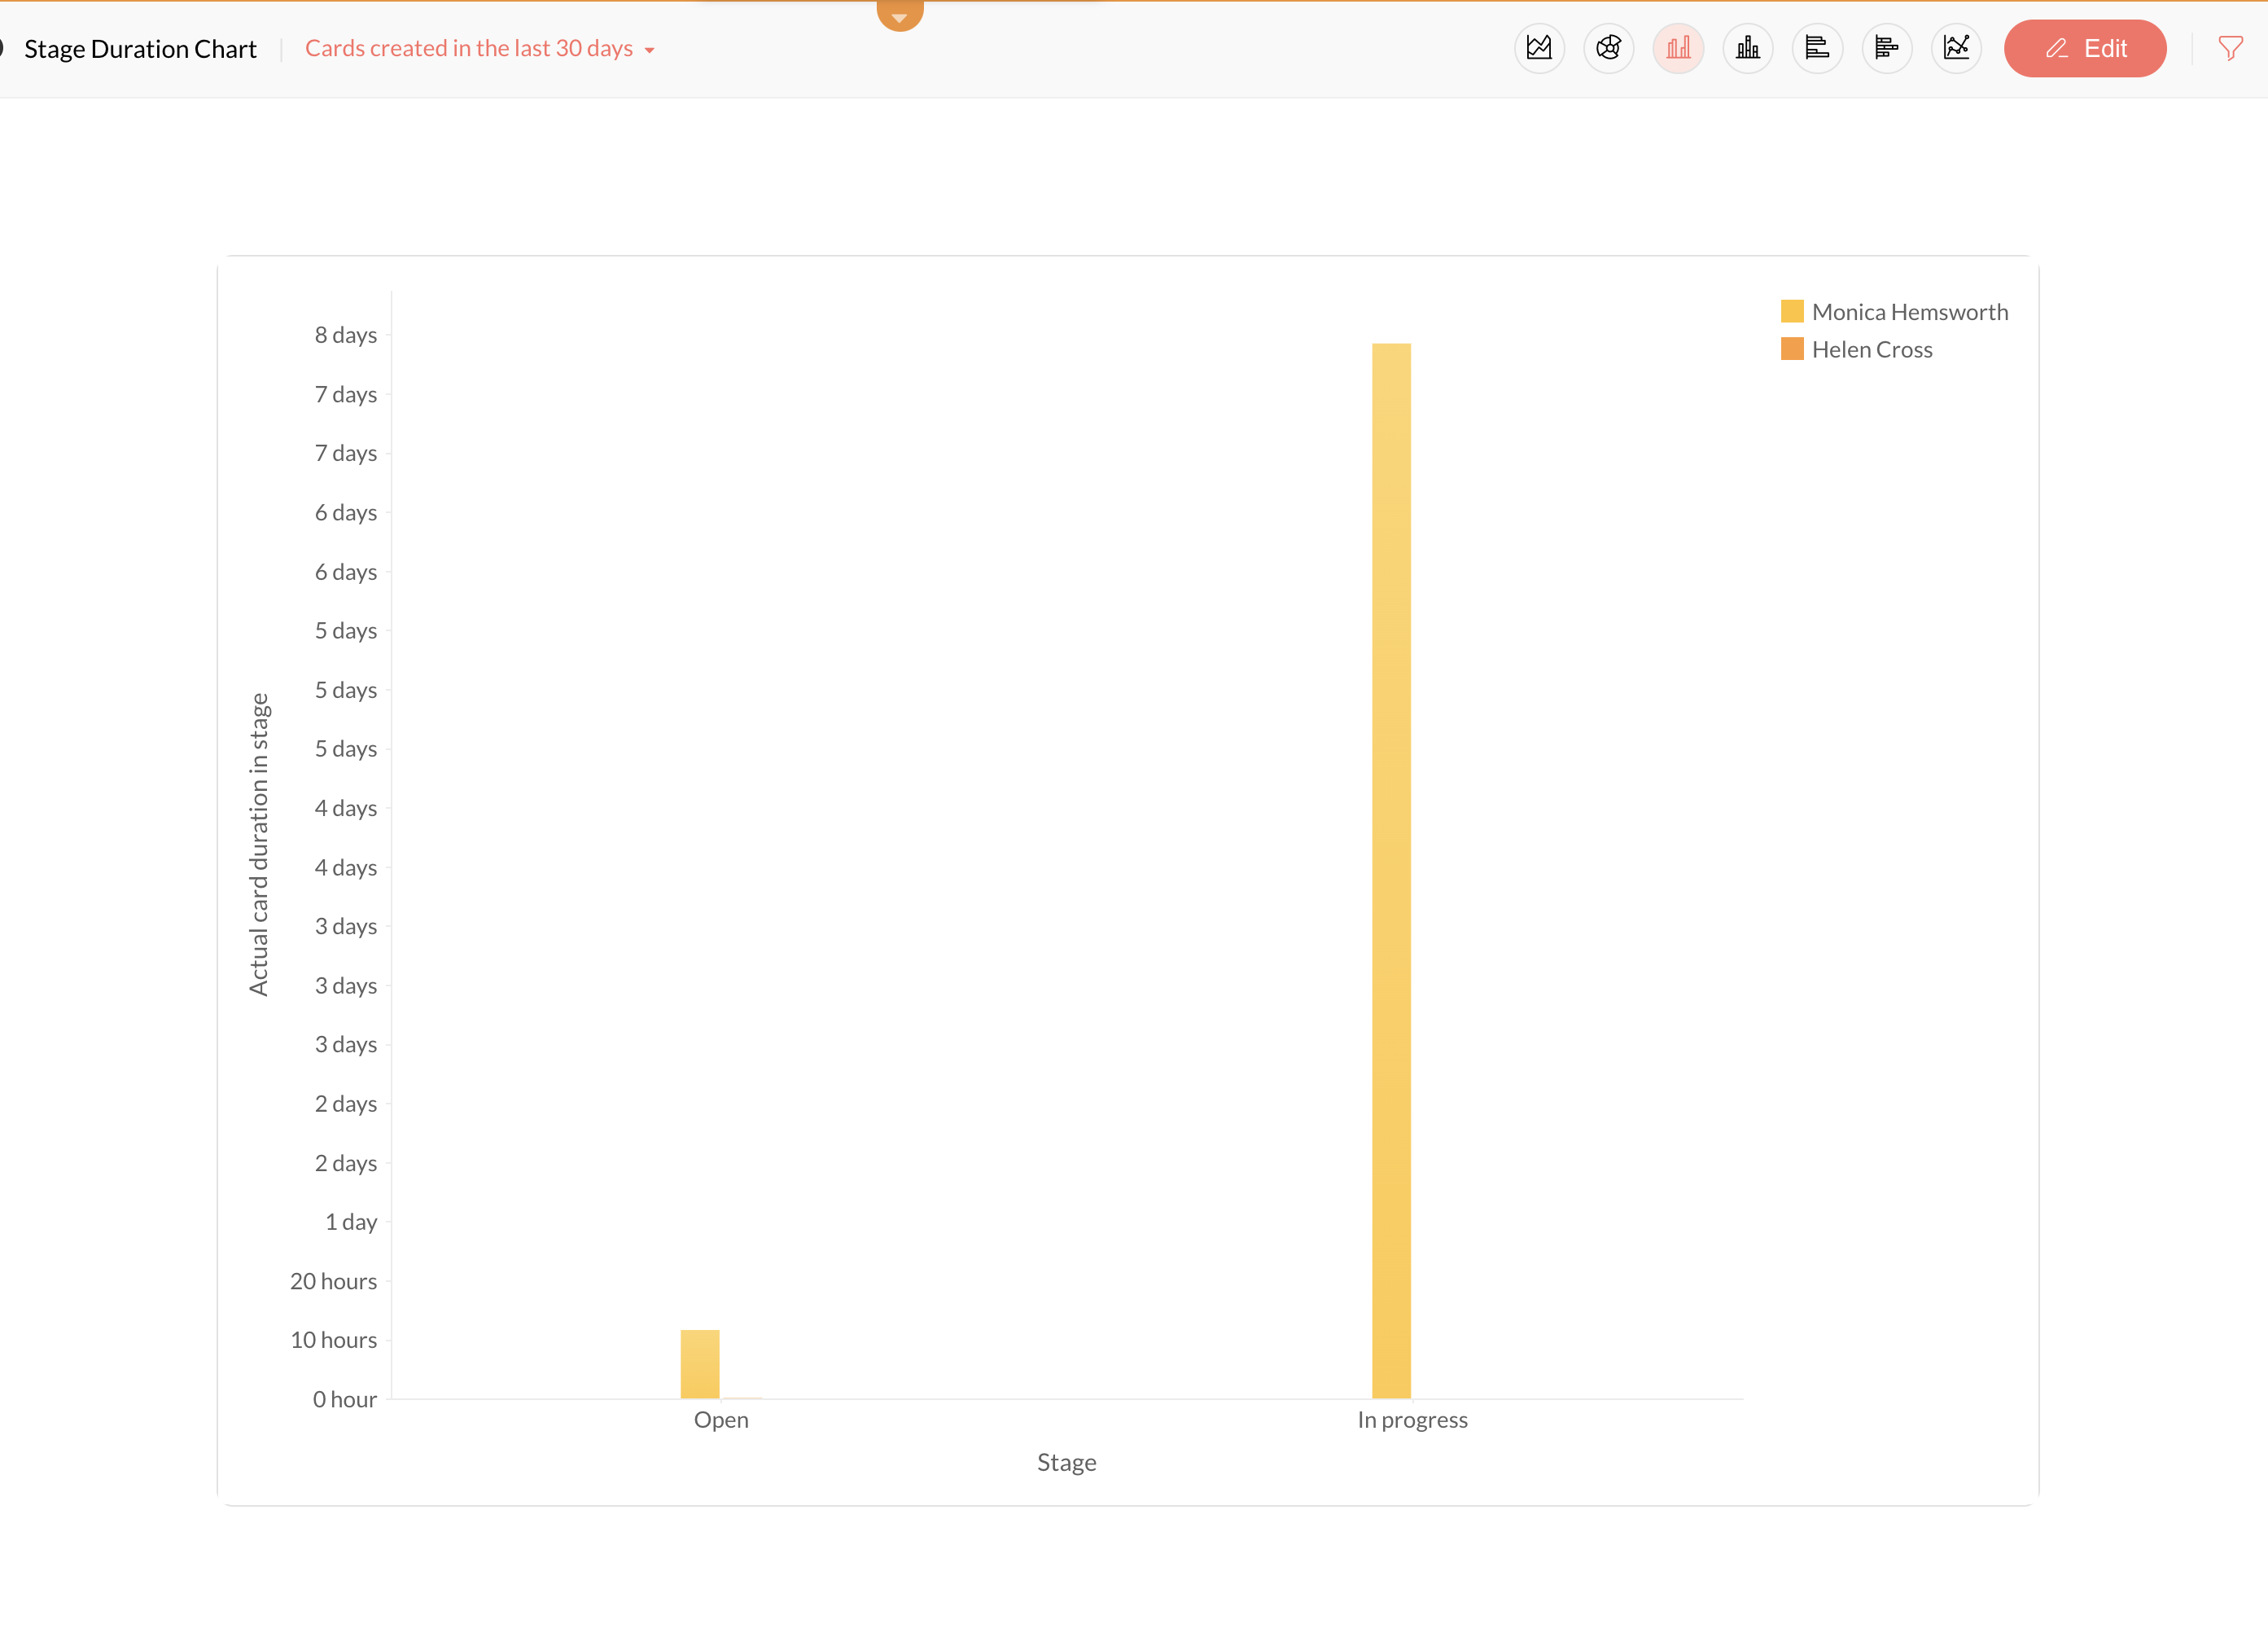Toggle the Monica Hemsworth legend series
The height and width of the screenshot is (1646, 2268).
(1909, 312)
